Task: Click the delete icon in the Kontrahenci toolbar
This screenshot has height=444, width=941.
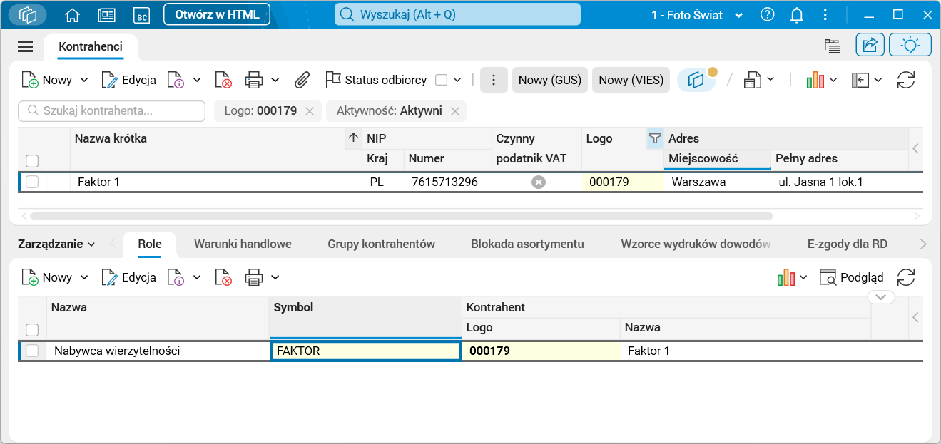Action: click(x=224, y=80)
